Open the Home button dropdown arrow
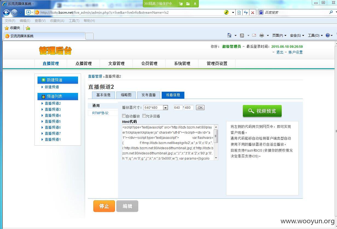Screen dimensions: 337x229 pos(235,36)
